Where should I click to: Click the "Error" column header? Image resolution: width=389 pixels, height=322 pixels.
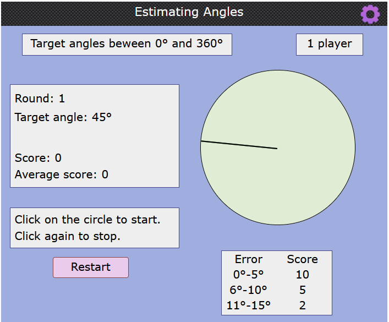(249, 259)
